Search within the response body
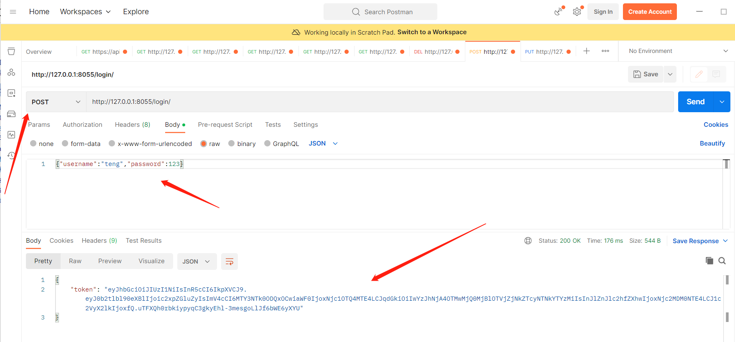This screenshot has width=735, height=342. click(x=722, y=261)
